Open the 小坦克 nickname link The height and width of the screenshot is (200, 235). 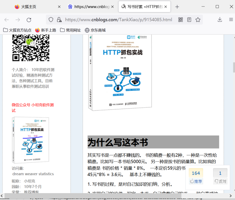point(29,181)
